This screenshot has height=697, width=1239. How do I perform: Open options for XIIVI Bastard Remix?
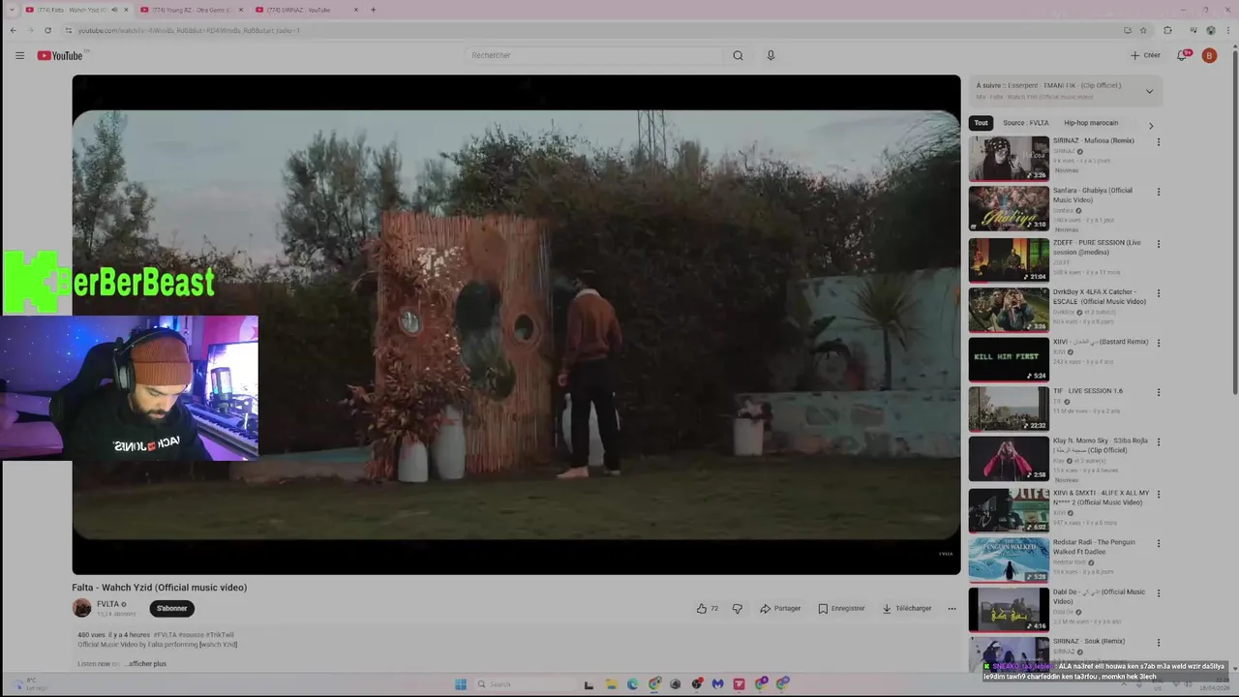tap(1158, 343)
